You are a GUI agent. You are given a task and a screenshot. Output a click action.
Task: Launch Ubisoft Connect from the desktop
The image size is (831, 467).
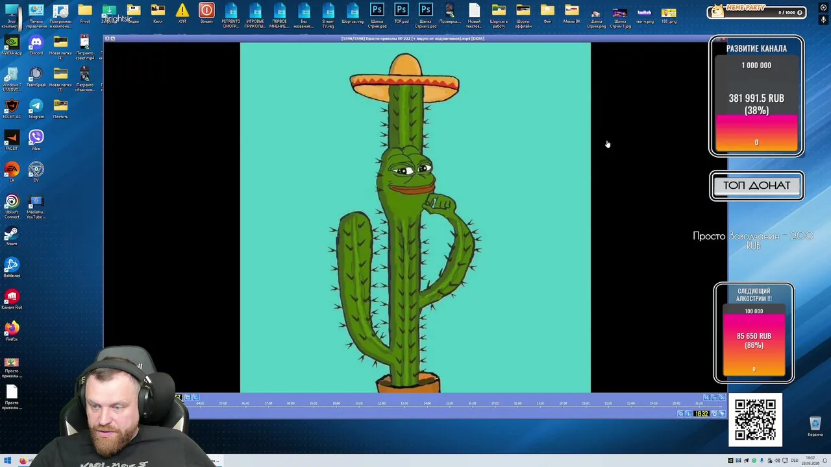coord(12,207)
